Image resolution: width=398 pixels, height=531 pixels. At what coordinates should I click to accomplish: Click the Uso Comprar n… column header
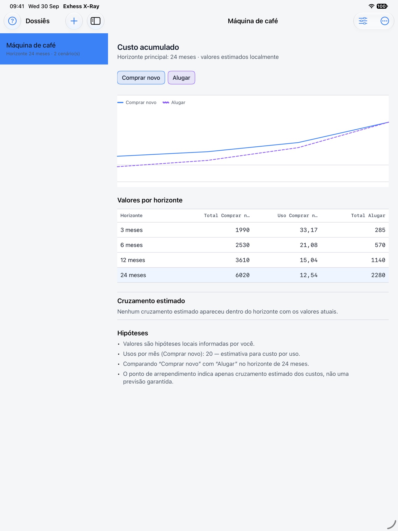click(x=297, y=215)
